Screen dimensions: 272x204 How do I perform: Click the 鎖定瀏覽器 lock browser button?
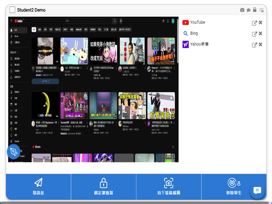pos(103,187)
